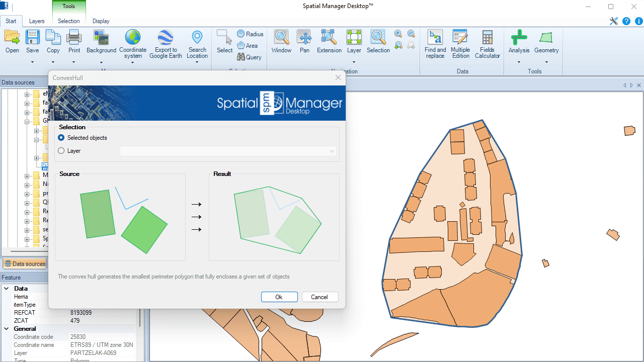Click the Coordinate code value 25830
The width and height of the screenshot is (644, 362).
(78, 337)
